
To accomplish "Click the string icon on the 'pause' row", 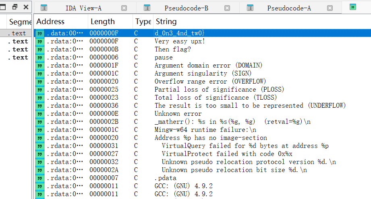I will pos(40,57).
